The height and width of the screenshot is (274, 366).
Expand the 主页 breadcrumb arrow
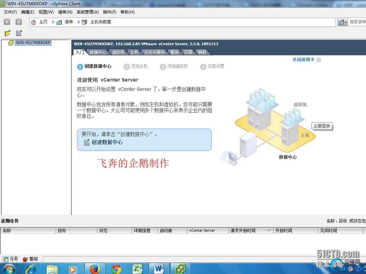tap(53, 22)
